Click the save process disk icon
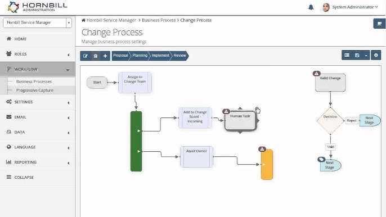The width and height of the screenshot is (386, 217). [357, 55]
